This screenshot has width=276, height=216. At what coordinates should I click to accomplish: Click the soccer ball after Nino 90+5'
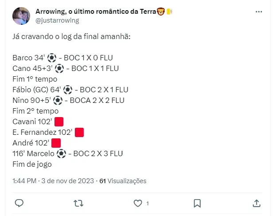click(x=58, y=100)
